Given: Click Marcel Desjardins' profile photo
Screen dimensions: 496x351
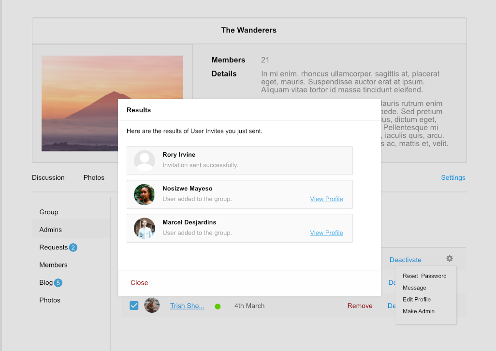Looking at the screenshot, I should tap(144, 228).
